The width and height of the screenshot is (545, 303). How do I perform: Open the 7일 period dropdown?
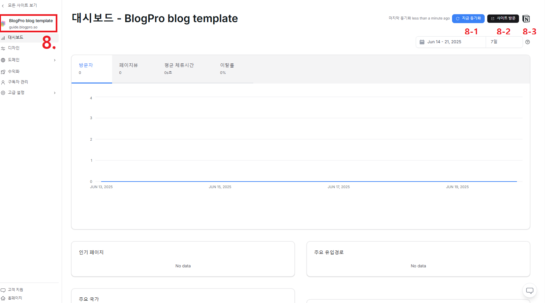pyautogui.click(x=504, y=42)
